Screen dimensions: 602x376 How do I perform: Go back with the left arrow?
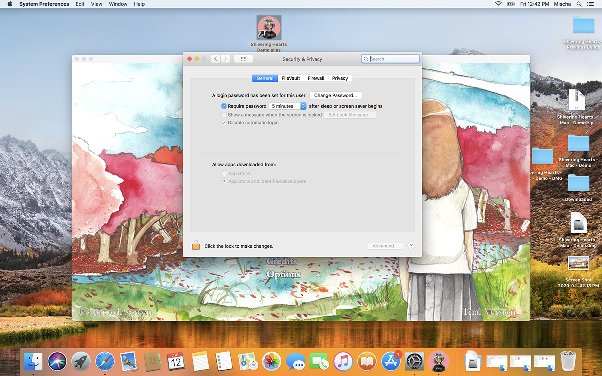[216, 59]
